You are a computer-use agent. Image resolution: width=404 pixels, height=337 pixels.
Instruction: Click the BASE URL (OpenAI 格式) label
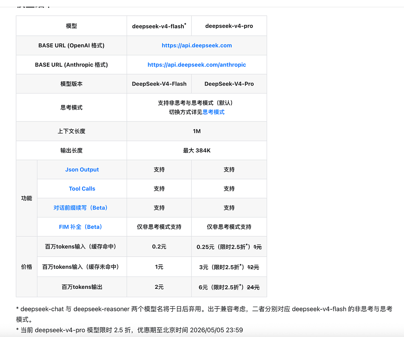click(71, 45)
